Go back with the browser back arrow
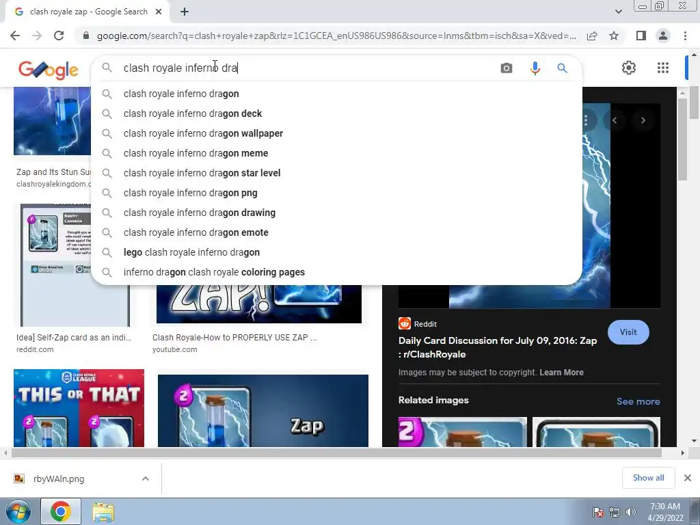700x525 pixels. 15,36
